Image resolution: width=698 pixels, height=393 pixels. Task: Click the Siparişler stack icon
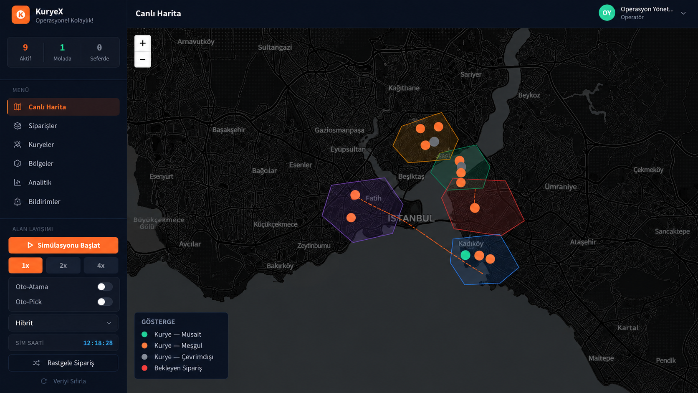(x=18, y=126)
